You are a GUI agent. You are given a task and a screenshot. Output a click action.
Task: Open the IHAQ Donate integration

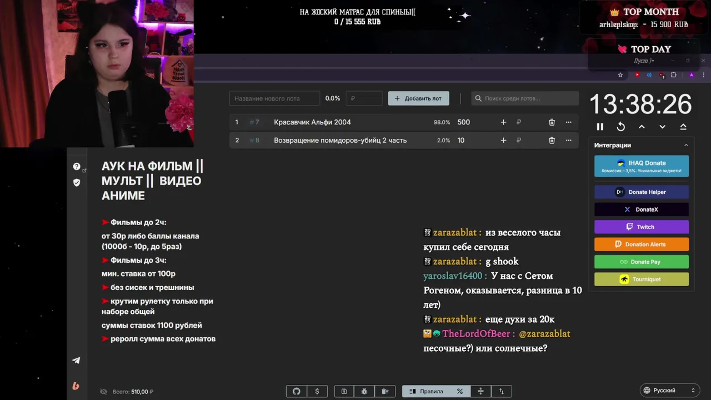[x=642, y=166]
